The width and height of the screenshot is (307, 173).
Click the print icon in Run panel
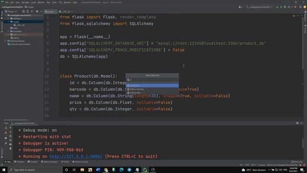[x=11, y=144]
